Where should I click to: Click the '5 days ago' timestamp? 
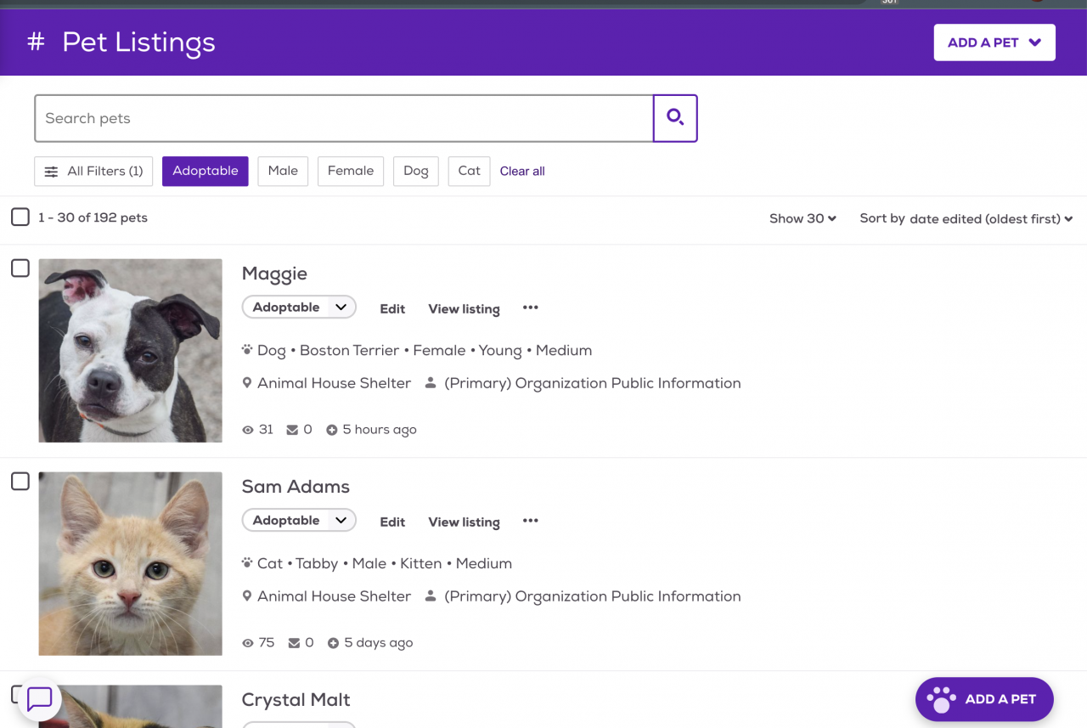tap(379, 643)
